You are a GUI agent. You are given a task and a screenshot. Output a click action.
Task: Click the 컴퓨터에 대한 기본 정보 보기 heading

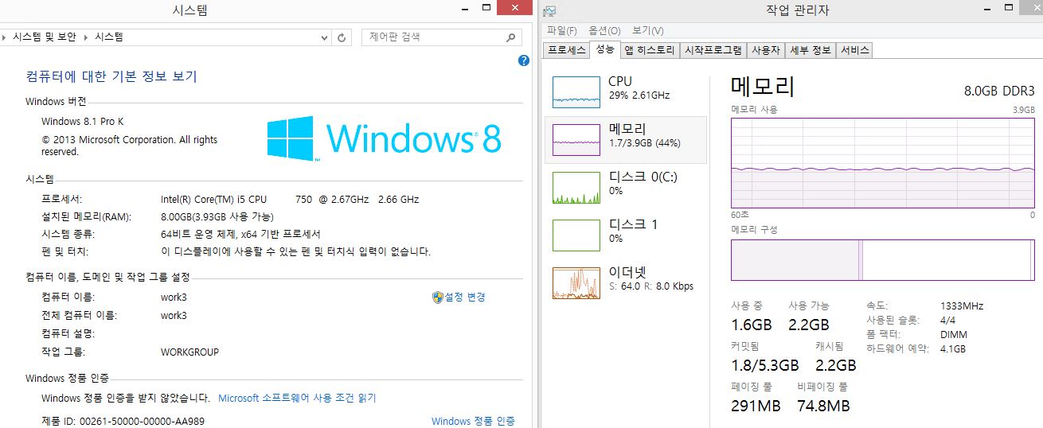click(111, 76)
